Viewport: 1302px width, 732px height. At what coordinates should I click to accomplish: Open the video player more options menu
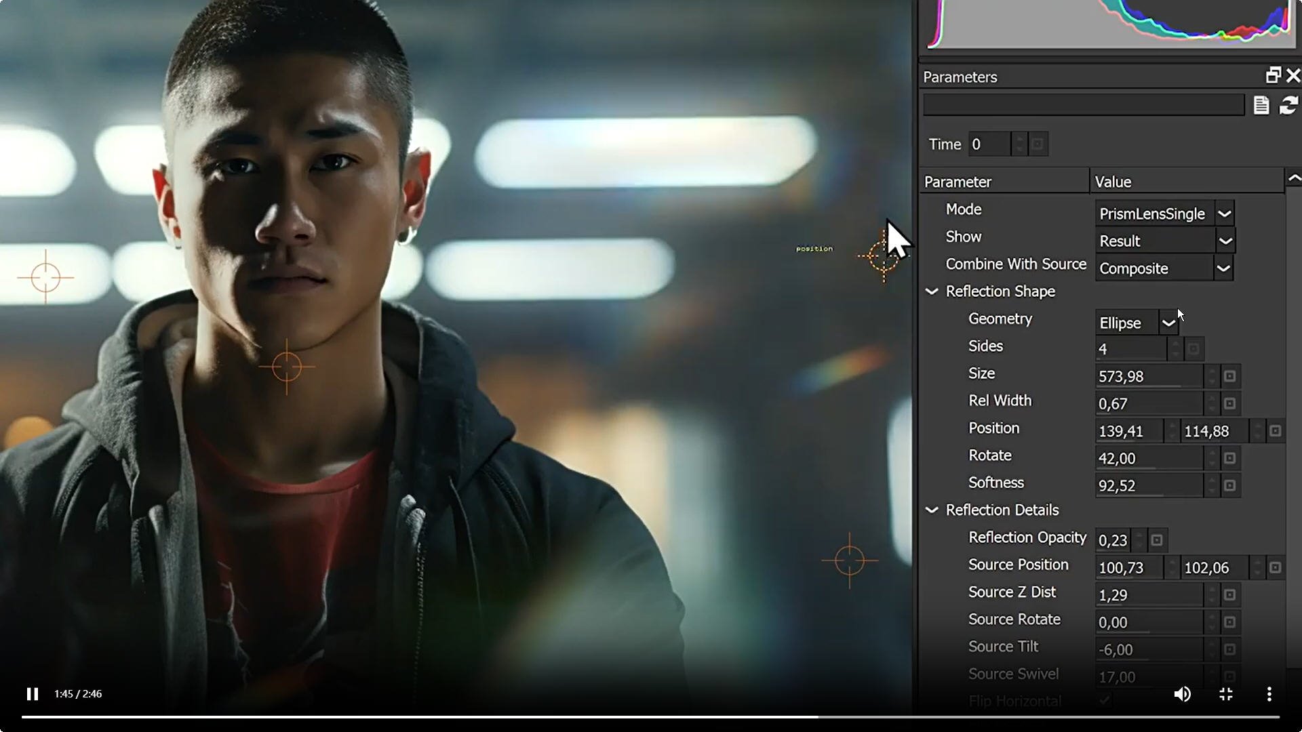point(1269,694)
